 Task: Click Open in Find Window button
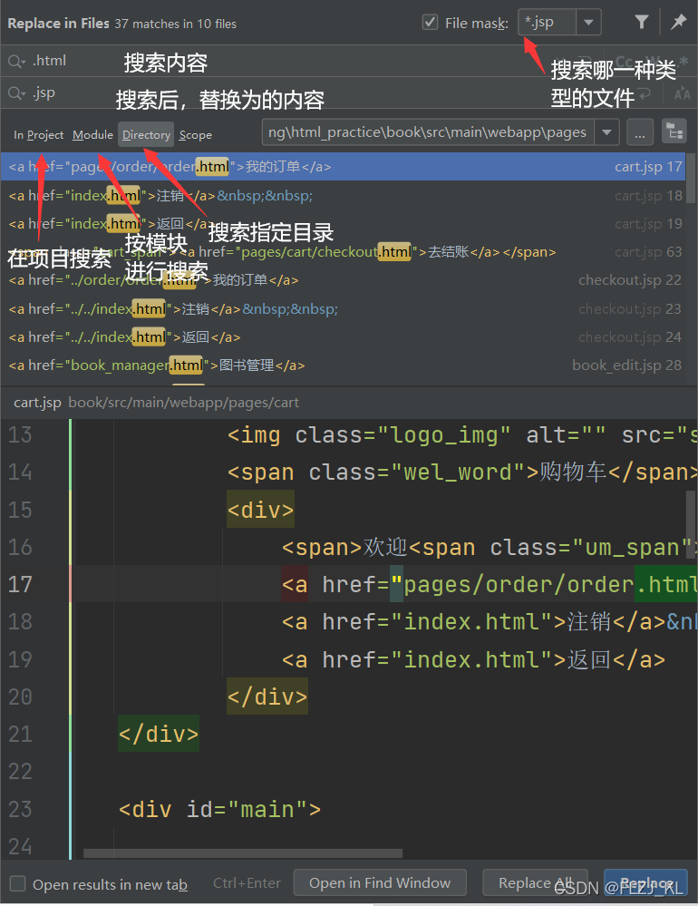point(380,883)
